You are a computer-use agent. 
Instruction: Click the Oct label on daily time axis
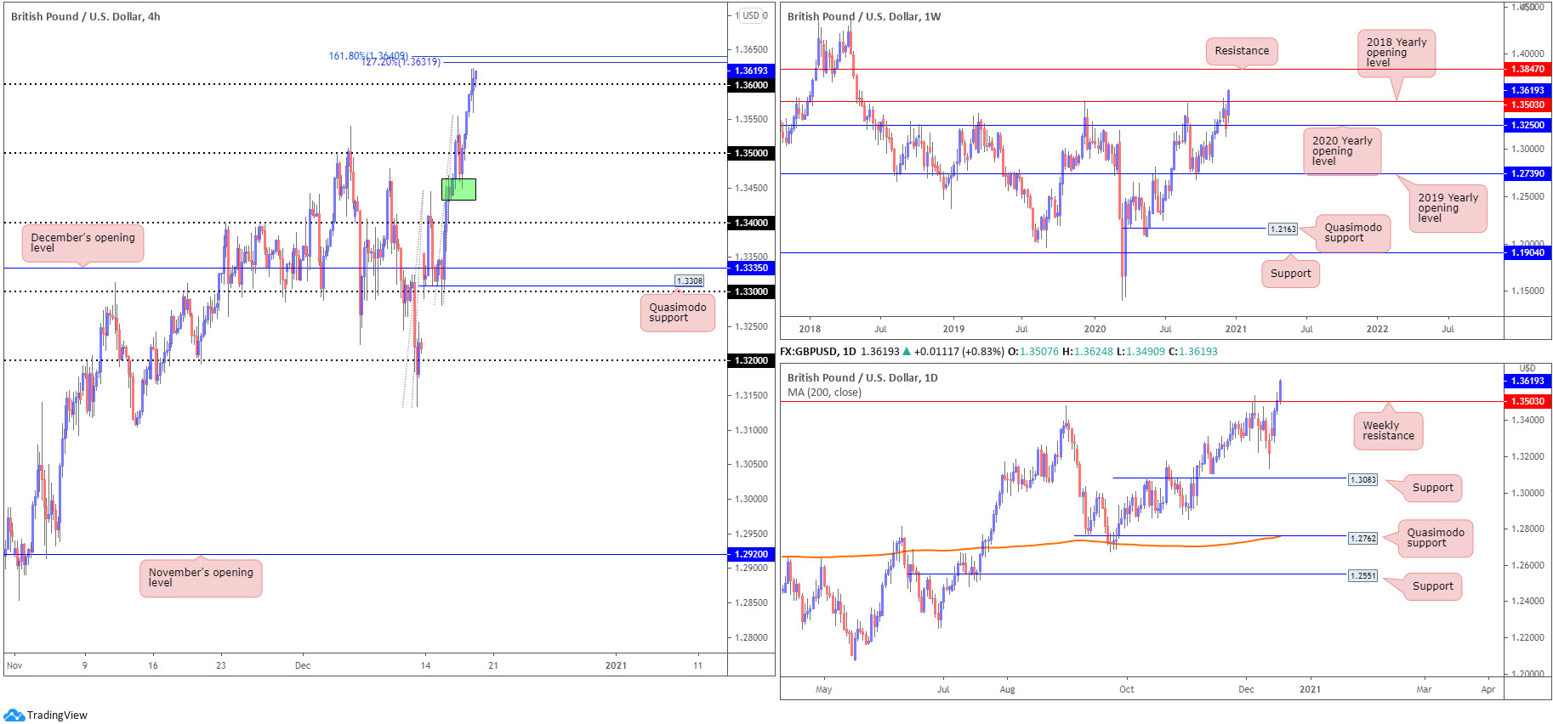[1126, 689]
